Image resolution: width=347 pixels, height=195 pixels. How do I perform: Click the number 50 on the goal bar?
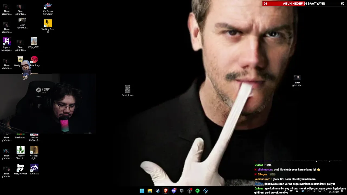343,4
